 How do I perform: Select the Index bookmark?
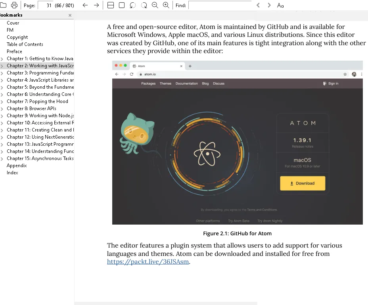12,173
